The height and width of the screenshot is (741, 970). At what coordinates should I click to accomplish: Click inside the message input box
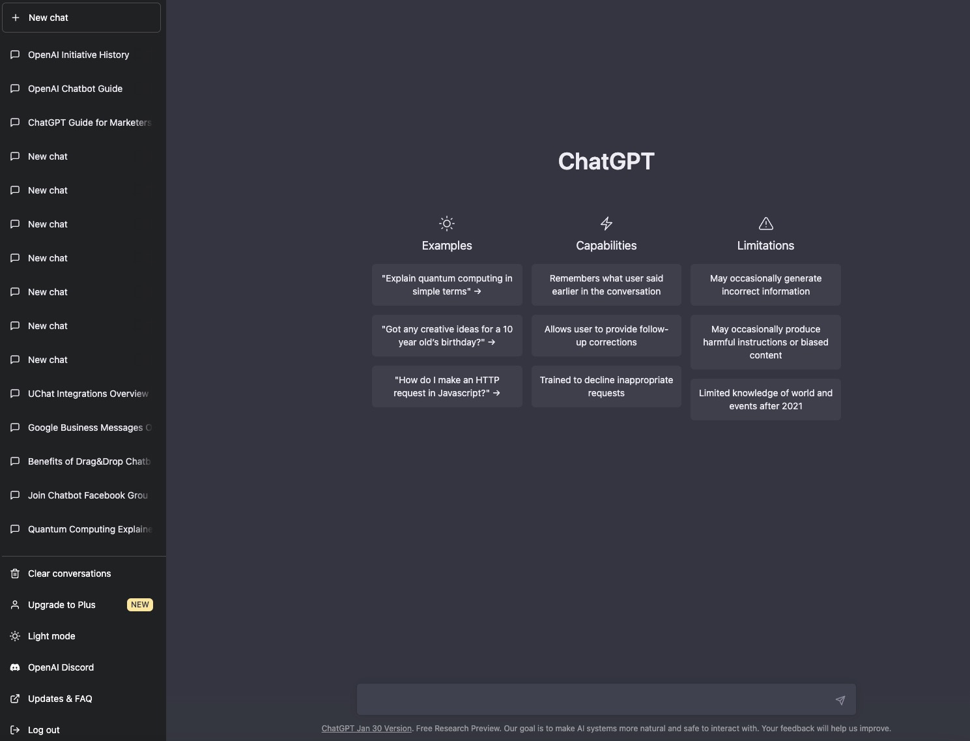[x=586, y=699]
